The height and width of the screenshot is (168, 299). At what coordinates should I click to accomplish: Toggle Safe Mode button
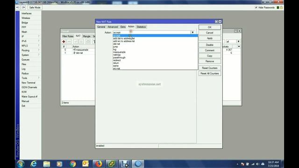point(35,7)
